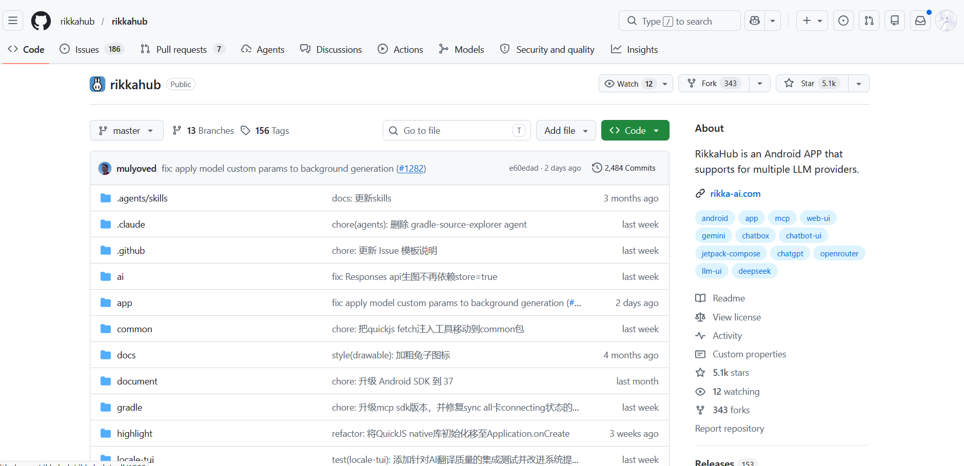Switch branches with the master dropdown

[x=127, y=130]
